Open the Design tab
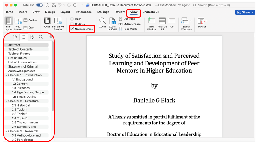 50,12
